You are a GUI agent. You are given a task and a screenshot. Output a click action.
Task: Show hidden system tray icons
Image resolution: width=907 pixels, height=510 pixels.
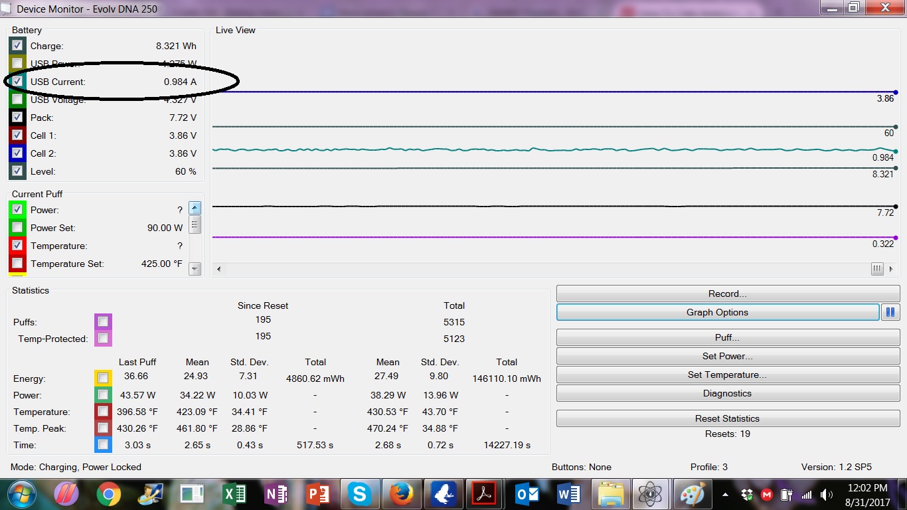click(x=726, y=495)
